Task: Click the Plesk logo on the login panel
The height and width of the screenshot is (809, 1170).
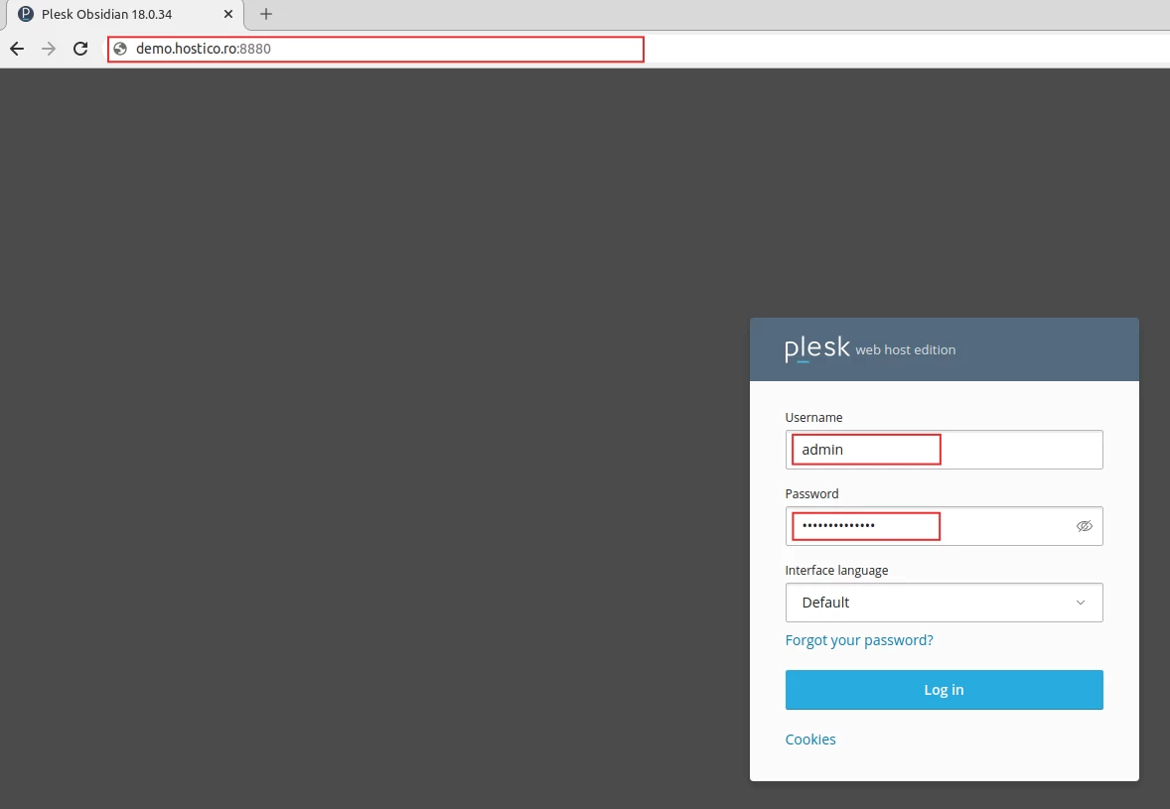Action: pyautogui.click(x=816, y=347)
